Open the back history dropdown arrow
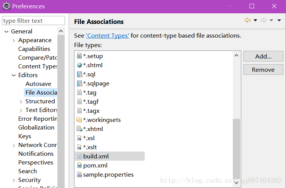286x188 pixels. coord(255,20)
